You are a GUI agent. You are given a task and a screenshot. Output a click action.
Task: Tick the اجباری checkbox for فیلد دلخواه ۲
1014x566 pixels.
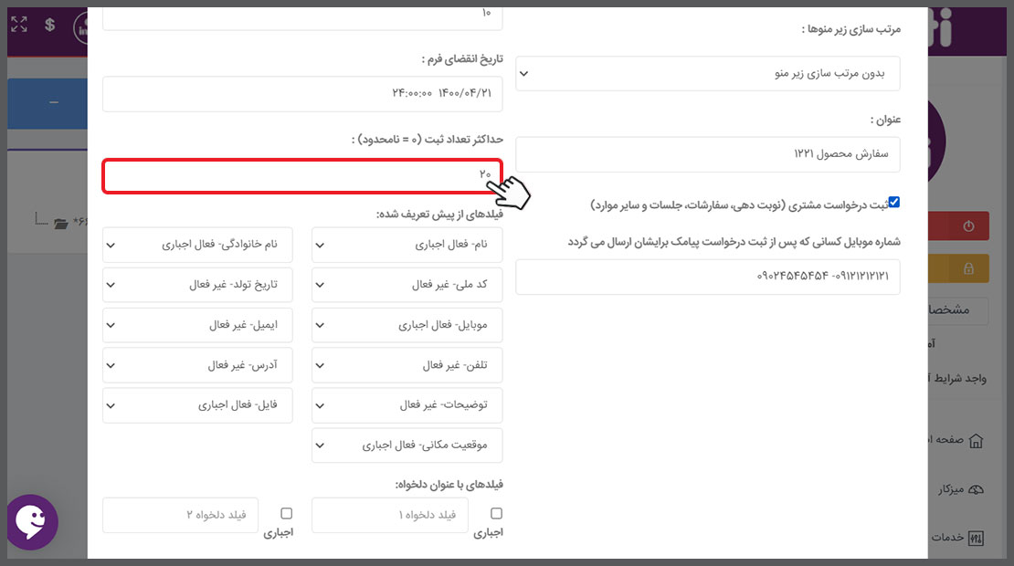287,514
